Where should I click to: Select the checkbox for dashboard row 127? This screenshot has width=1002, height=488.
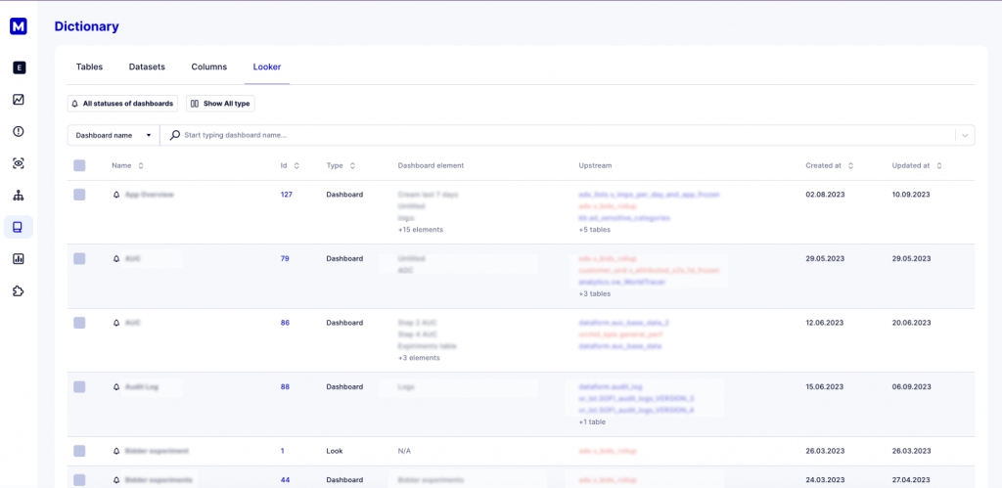point(79,195)
